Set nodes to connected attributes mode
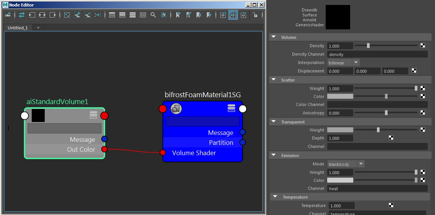 (122, 15)
